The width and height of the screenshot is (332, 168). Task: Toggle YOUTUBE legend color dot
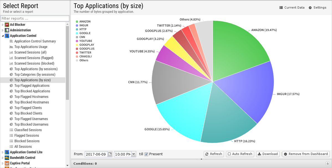pyautogui.click(x=77, y=41)
